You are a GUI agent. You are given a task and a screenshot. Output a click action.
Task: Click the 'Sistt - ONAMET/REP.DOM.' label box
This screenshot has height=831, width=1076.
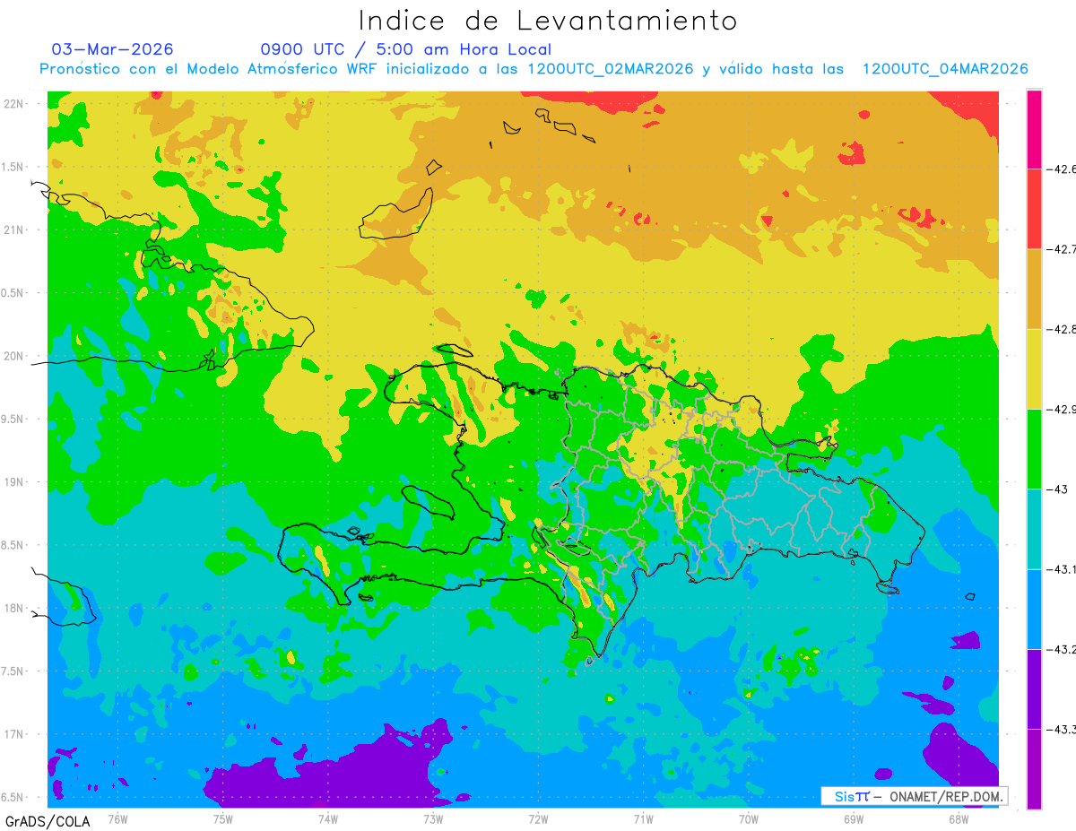click(914, 796)
